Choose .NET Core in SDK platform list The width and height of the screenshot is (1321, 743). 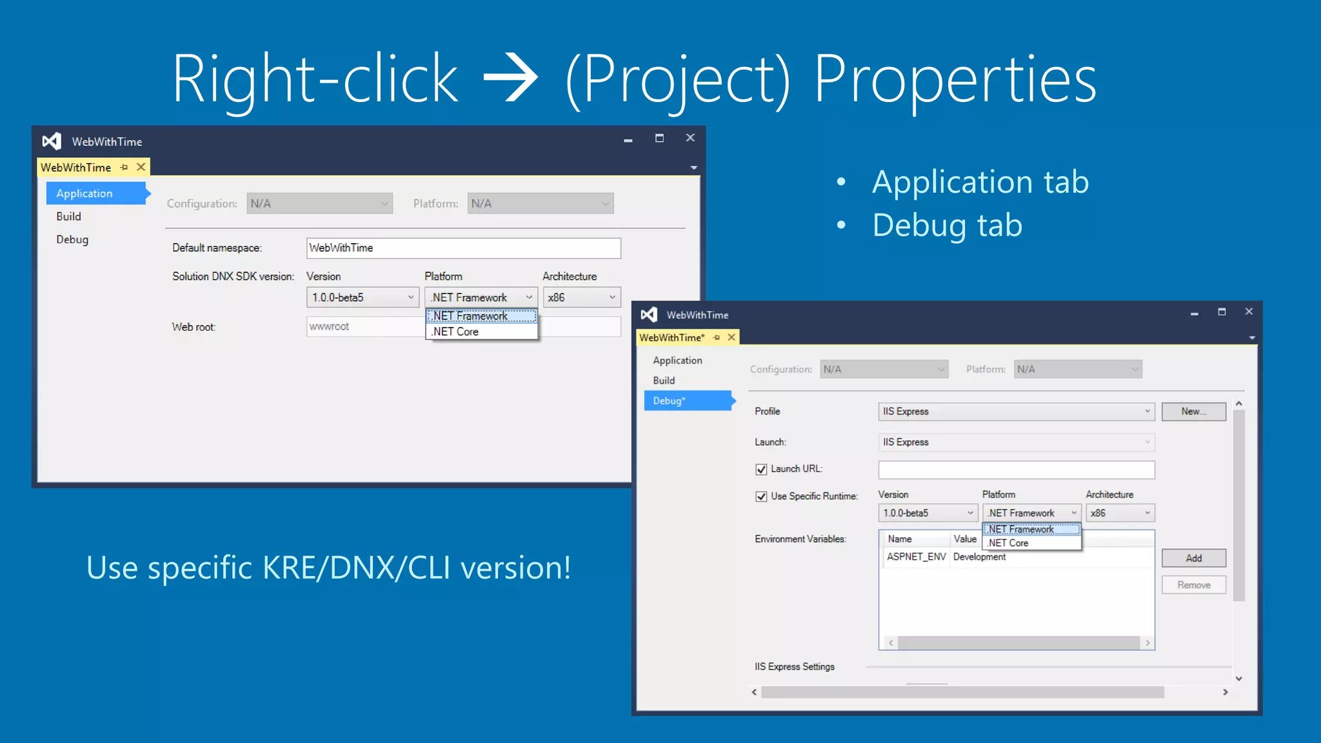481,332
